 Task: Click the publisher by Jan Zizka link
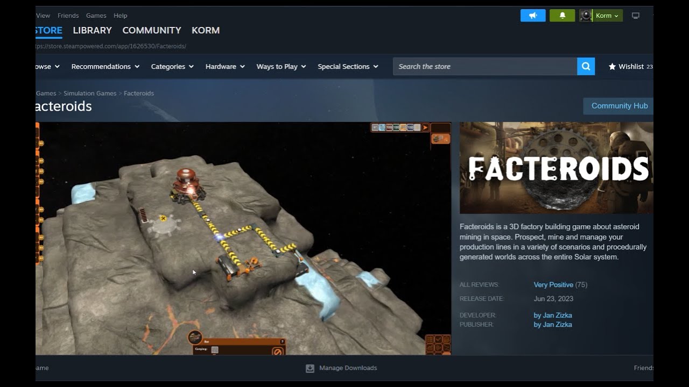pyautogui.click(x=553, y=325)
